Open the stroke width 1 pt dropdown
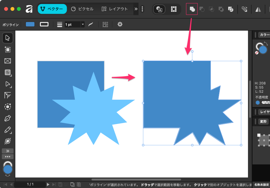The image size is (270, 188). point(83,24)
